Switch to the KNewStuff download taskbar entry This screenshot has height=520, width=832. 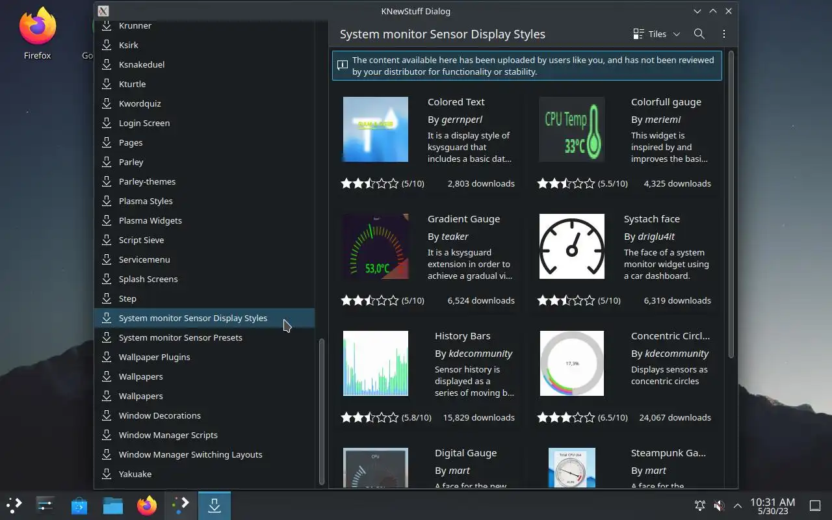click(214, 504)
